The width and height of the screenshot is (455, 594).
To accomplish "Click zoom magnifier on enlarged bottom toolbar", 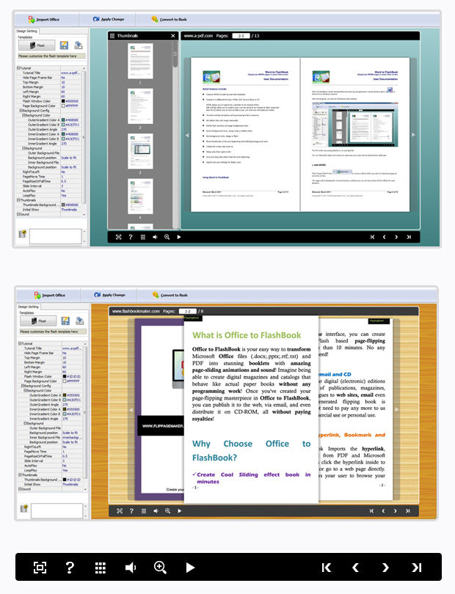I will tap(160, 567).
